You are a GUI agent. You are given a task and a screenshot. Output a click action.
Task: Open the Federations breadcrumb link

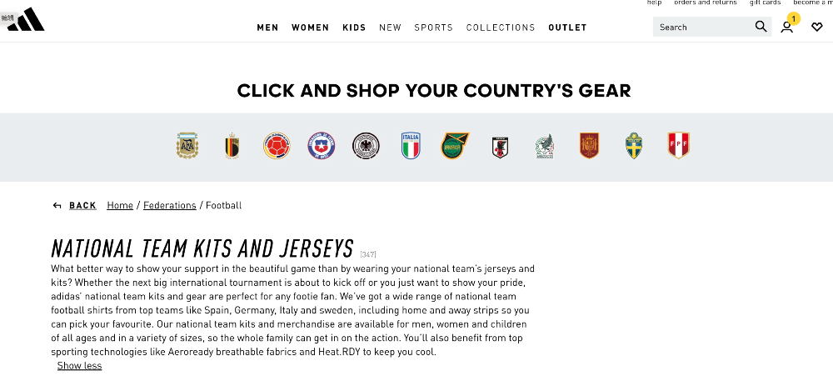click(x=169, y=205)
